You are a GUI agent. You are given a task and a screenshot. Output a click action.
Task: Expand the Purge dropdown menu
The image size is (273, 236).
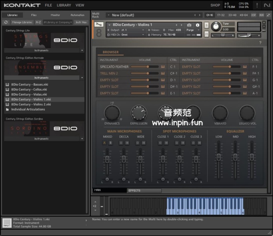click(192, 30)
